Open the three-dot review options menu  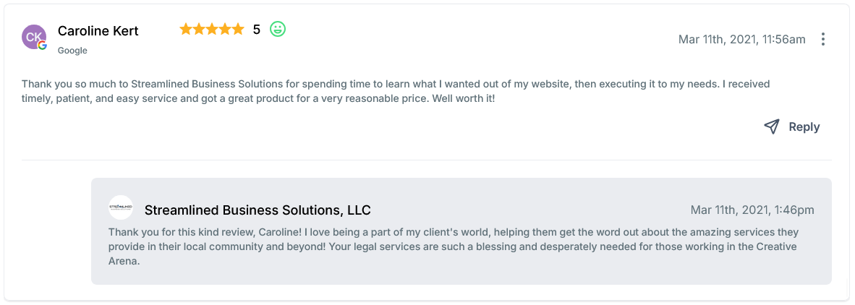(822, 40)
